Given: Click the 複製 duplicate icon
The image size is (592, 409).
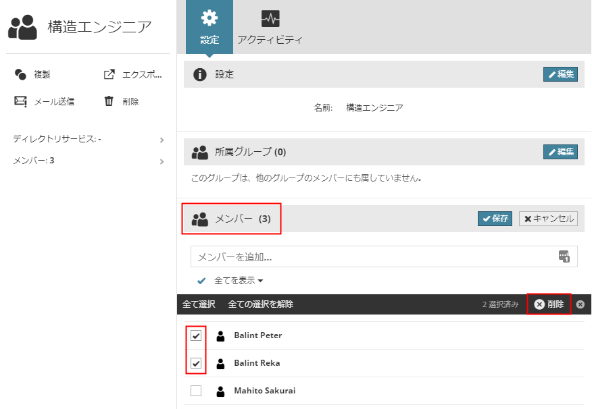Looking at the screenshot, I should click(20, 74).
